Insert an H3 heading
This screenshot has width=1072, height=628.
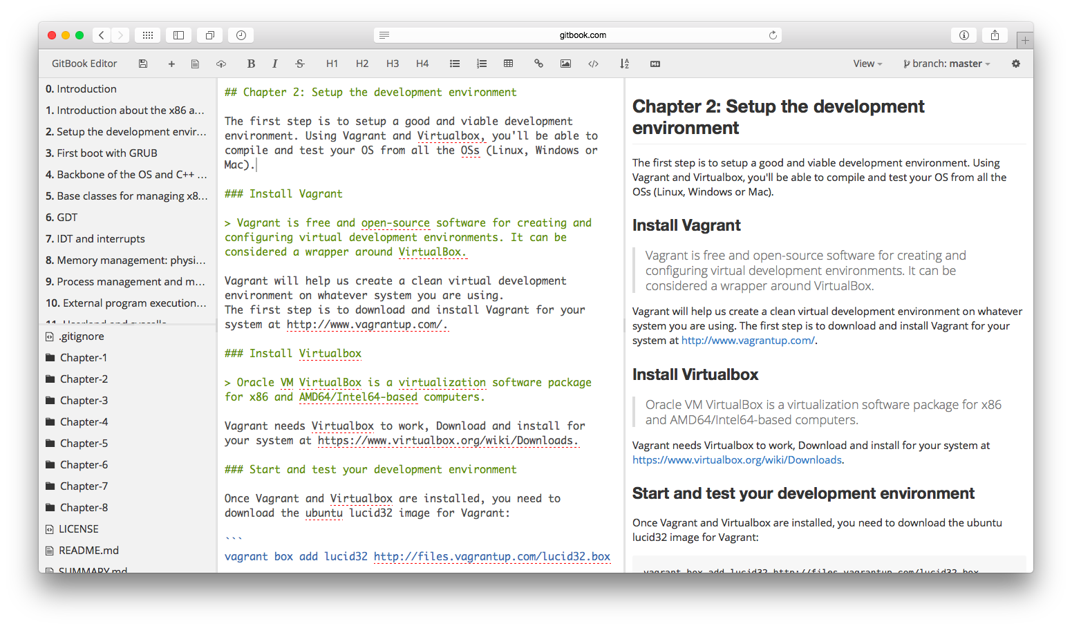point(393,64)
